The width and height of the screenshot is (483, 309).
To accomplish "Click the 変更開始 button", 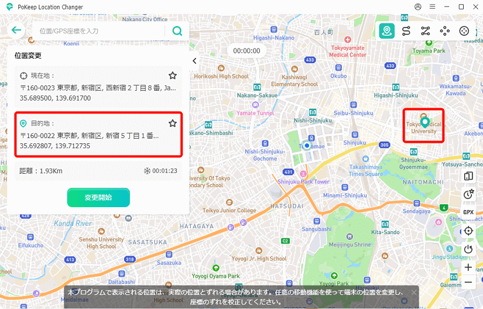I will (98, 197).
